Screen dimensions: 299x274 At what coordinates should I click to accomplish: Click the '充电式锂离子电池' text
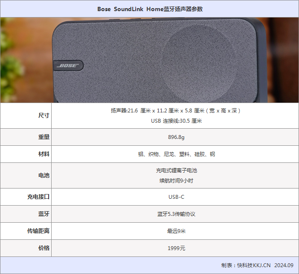click(x=177, y=170)
